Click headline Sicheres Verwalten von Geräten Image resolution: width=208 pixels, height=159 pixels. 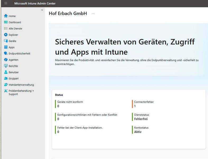(x=125, y=47)
